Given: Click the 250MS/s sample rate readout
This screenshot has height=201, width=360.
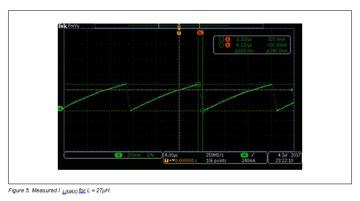Looking at the screenshot, I should tap(214, 155).
